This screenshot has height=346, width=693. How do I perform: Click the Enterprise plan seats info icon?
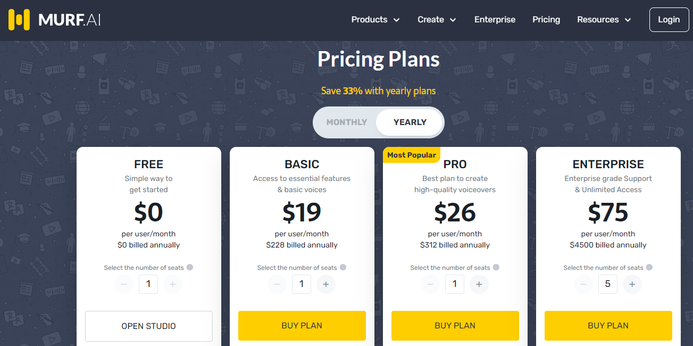point(649,267)
